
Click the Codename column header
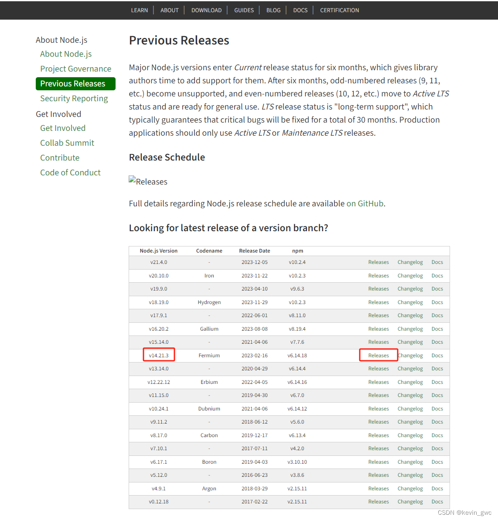(209, 251)
